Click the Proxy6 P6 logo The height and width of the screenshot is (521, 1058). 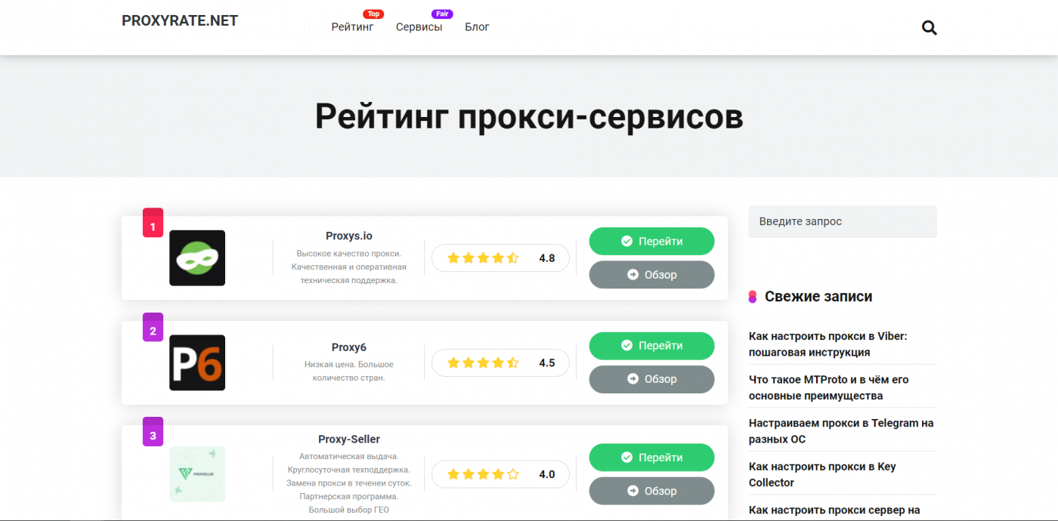[197, 362]
